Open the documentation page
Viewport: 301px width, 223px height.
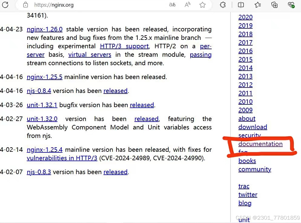coord(260,144)
